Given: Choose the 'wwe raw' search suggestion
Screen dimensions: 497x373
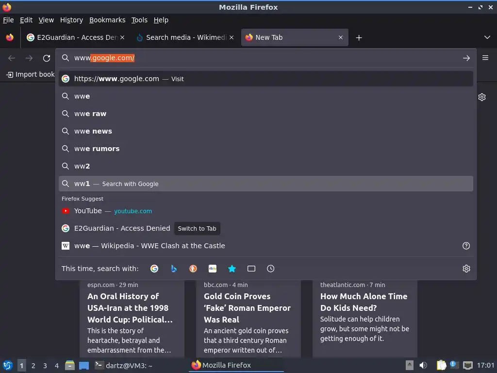Looking at the screenshot, I should [265, 114].
